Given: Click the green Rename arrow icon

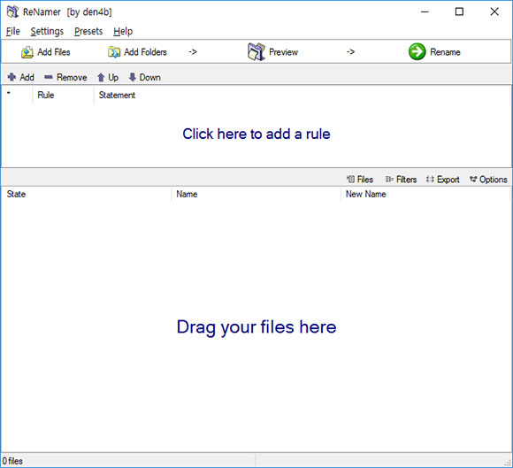Looking at the screenshot, I should 417,51.
